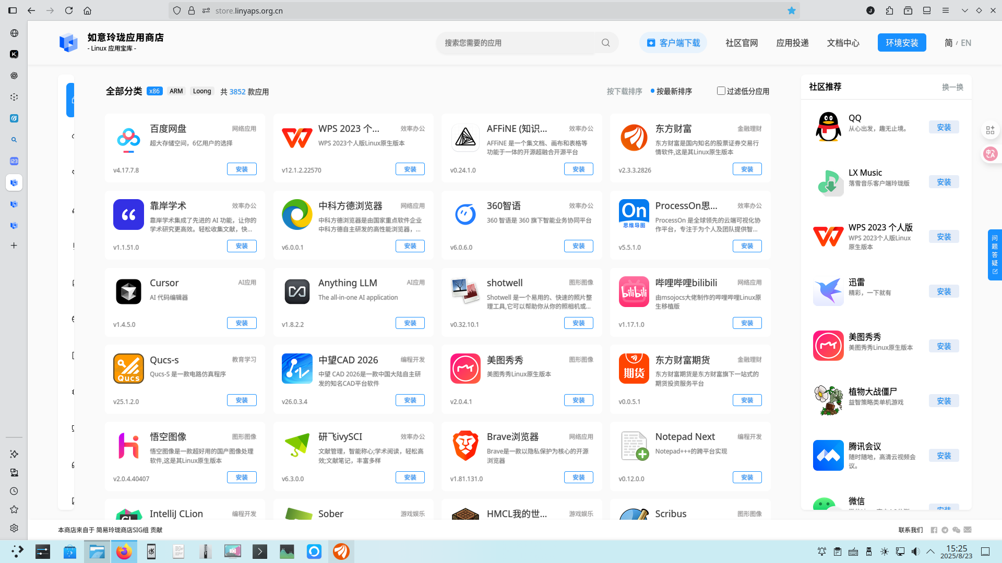This screenshot has height=563, width=1002.
Task: Click the Tencent Meeting icon in sidebar
Action: point(828,455)
